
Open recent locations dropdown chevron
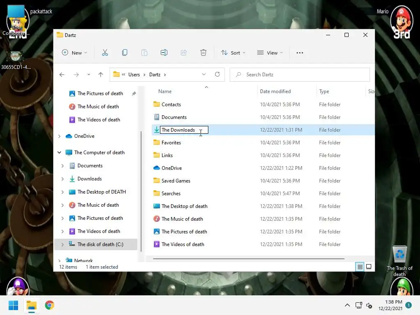click(x=89, y=75)
